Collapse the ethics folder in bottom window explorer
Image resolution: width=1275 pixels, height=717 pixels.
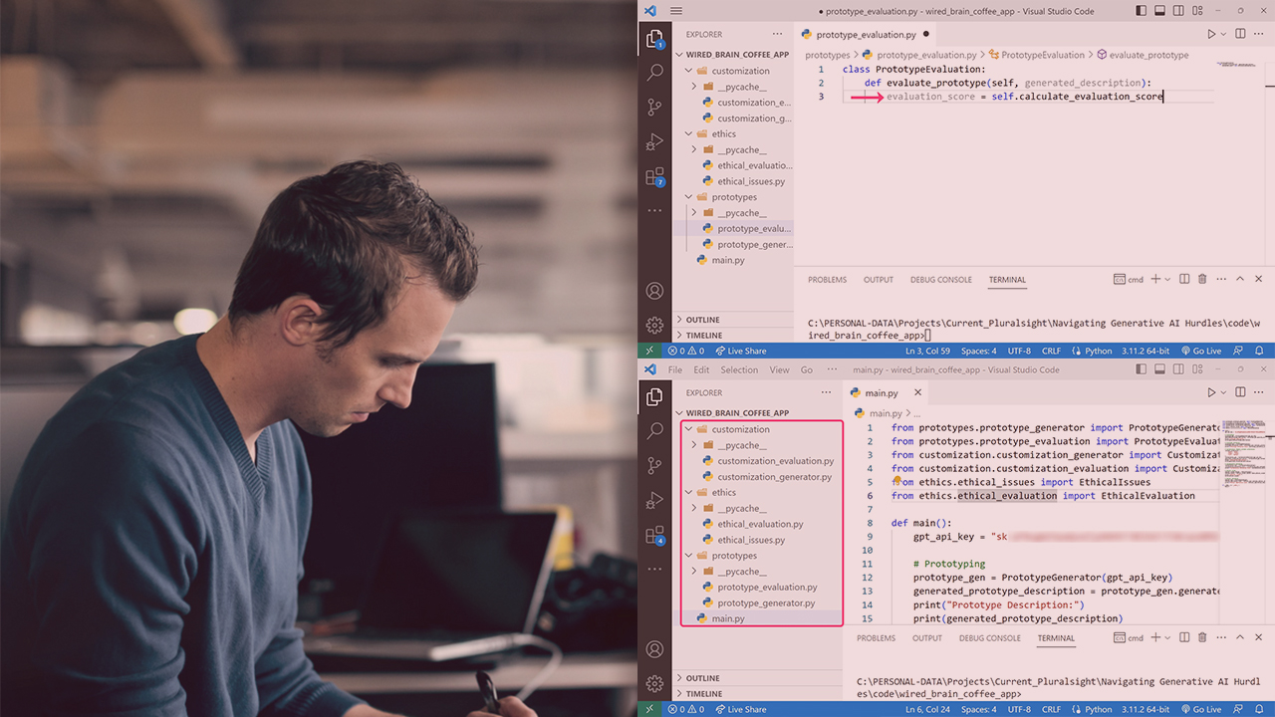point(688,492)
